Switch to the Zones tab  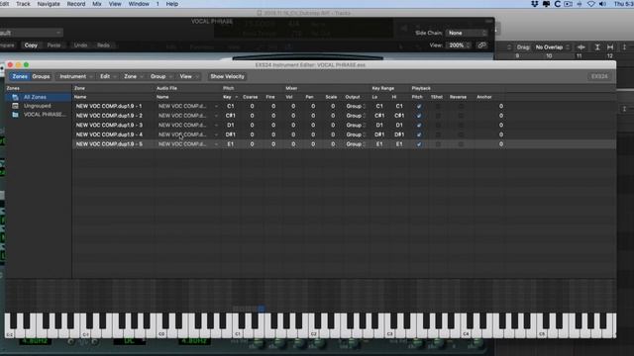pos(20,76)
